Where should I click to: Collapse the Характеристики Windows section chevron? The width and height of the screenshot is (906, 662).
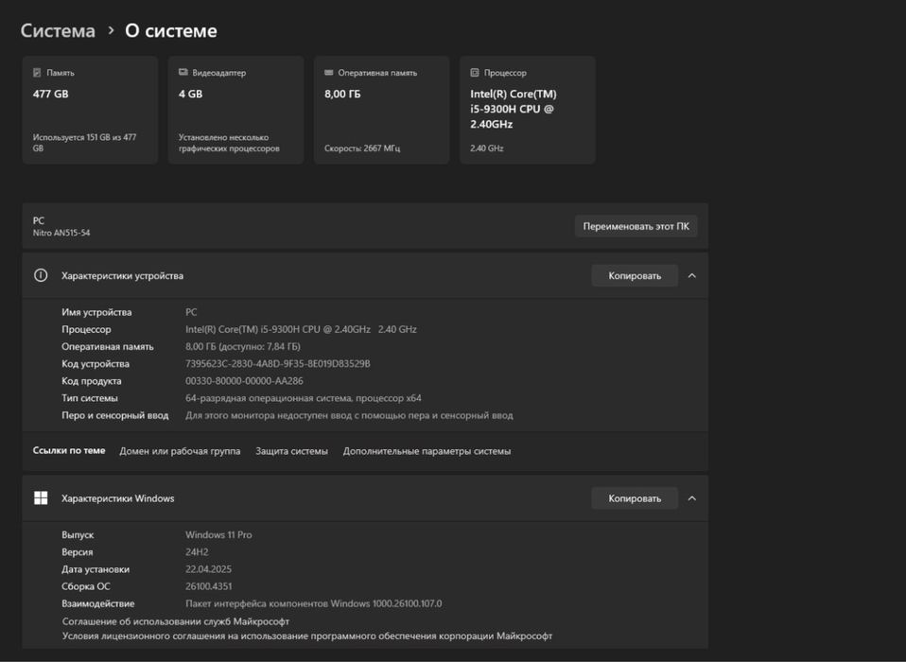tap(691, 498)
